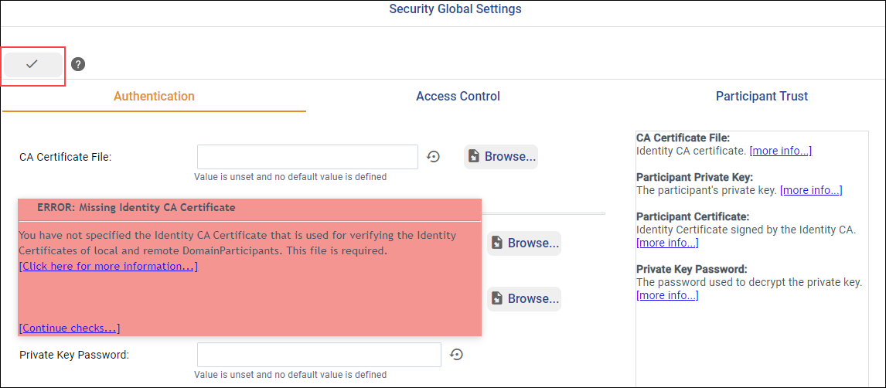Click the Missing Identity CA Certificate error header

(136, 208)
